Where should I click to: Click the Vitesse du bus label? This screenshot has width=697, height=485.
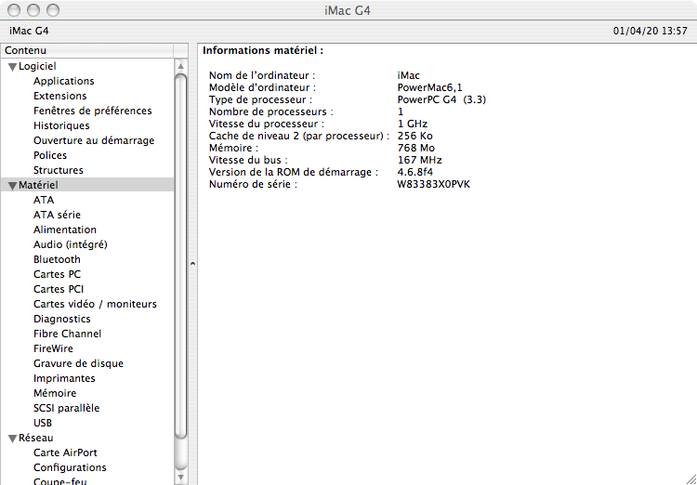coord(248,160)
